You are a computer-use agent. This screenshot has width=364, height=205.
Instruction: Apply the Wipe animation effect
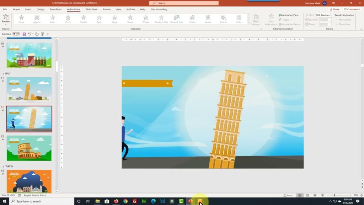click(x=115, y=19)
